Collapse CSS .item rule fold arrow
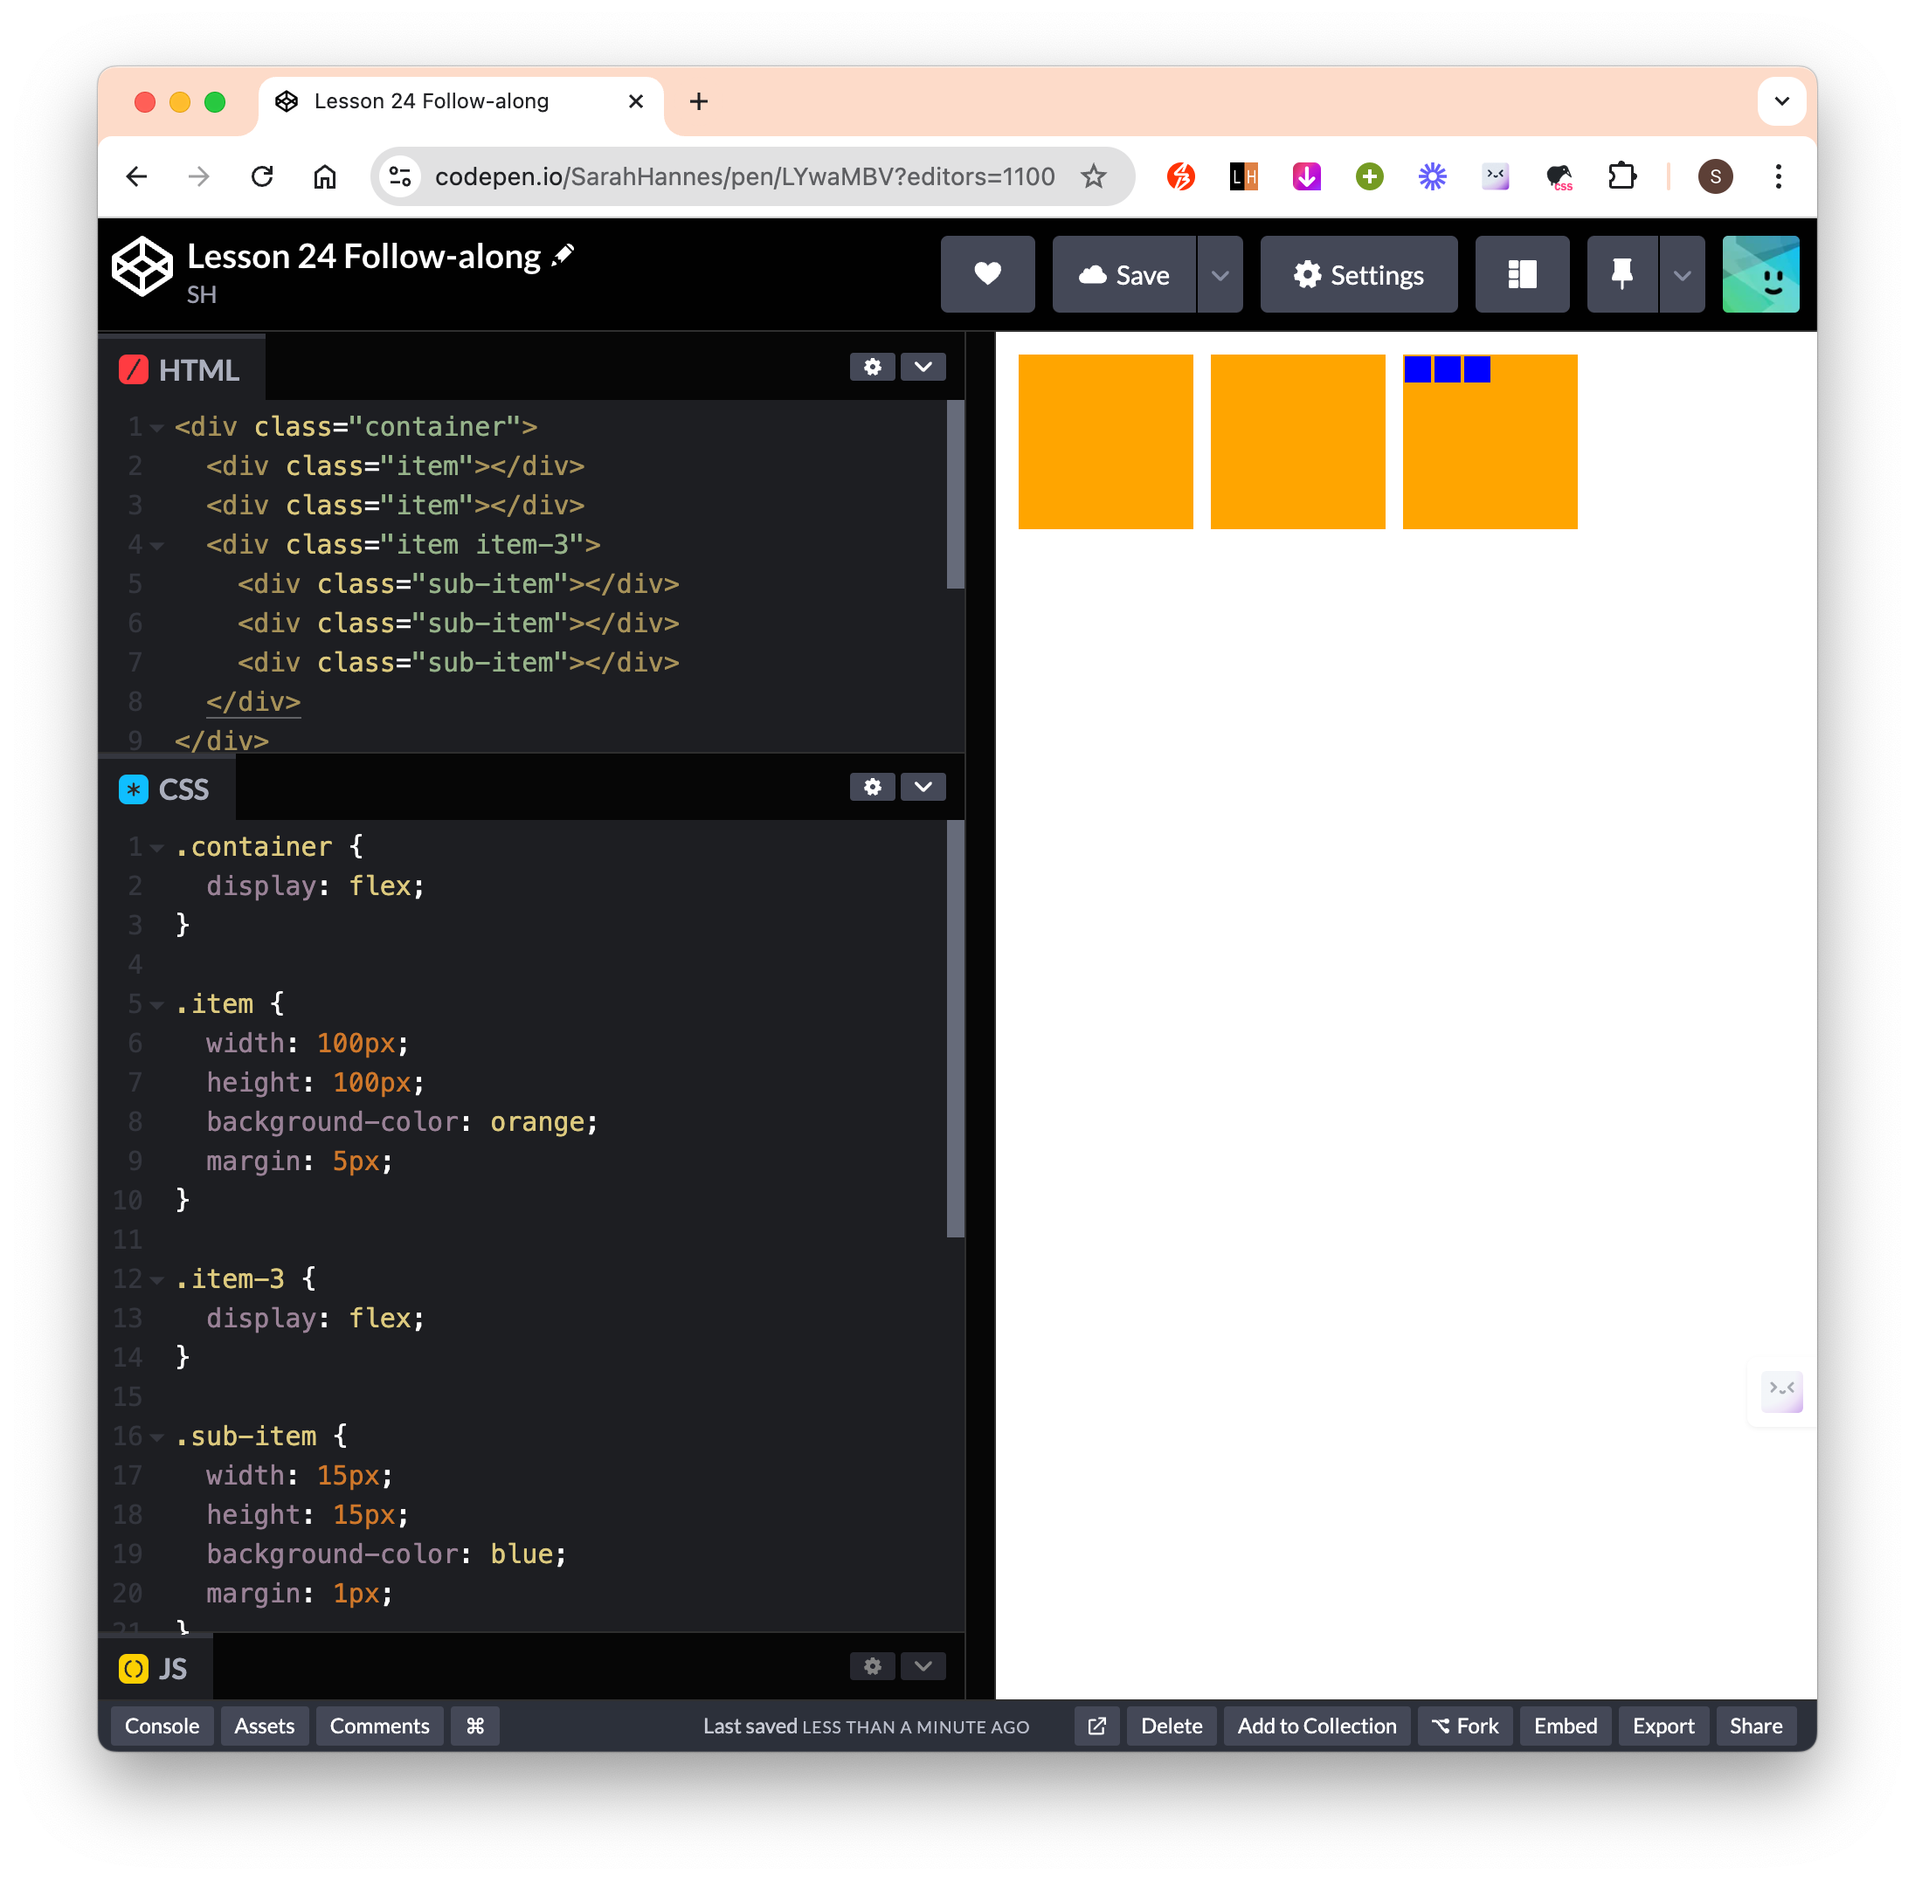The height and width of the screenshot is (1881, 1915). 157,1005
